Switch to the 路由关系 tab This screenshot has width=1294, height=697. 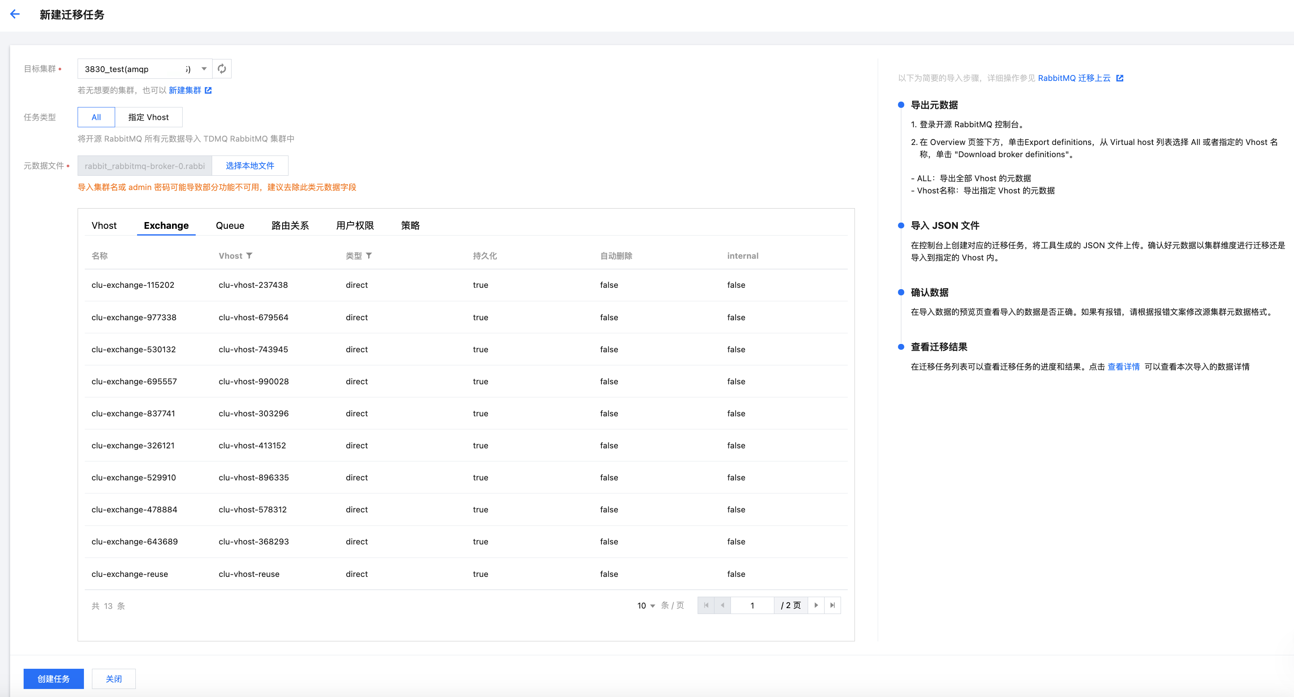pyautogui.click(x=290, y=225)
